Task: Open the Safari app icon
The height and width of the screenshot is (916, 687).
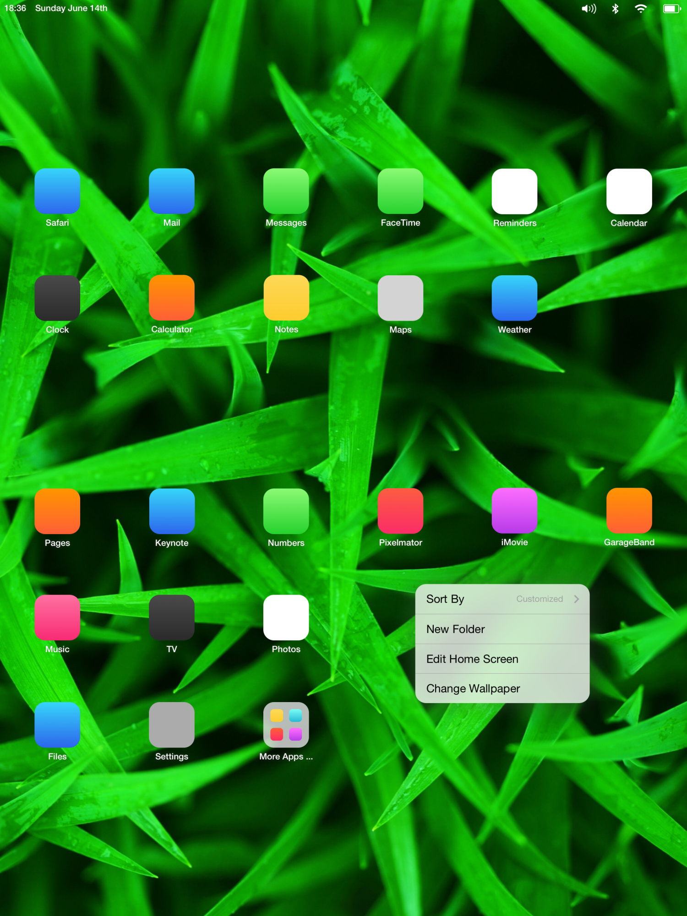Action: 57,191
